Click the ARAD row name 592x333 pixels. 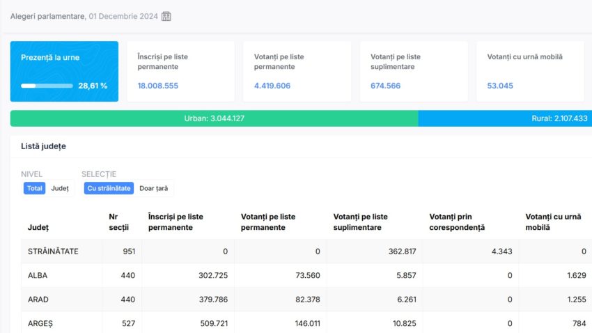38,300
